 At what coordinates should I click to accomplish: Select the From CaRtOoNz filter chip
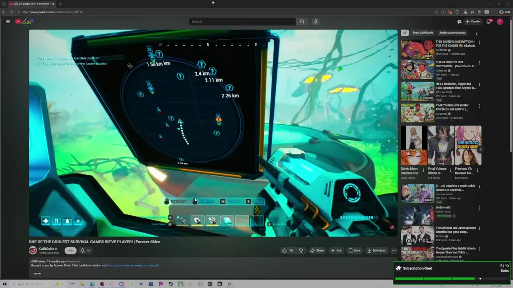tap(423, 33)
